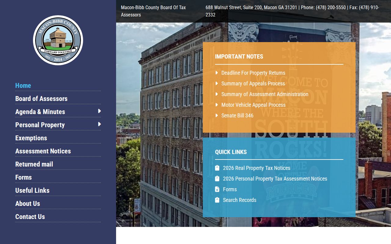Expand the Personal Property submenu arrow

[99, 124]
